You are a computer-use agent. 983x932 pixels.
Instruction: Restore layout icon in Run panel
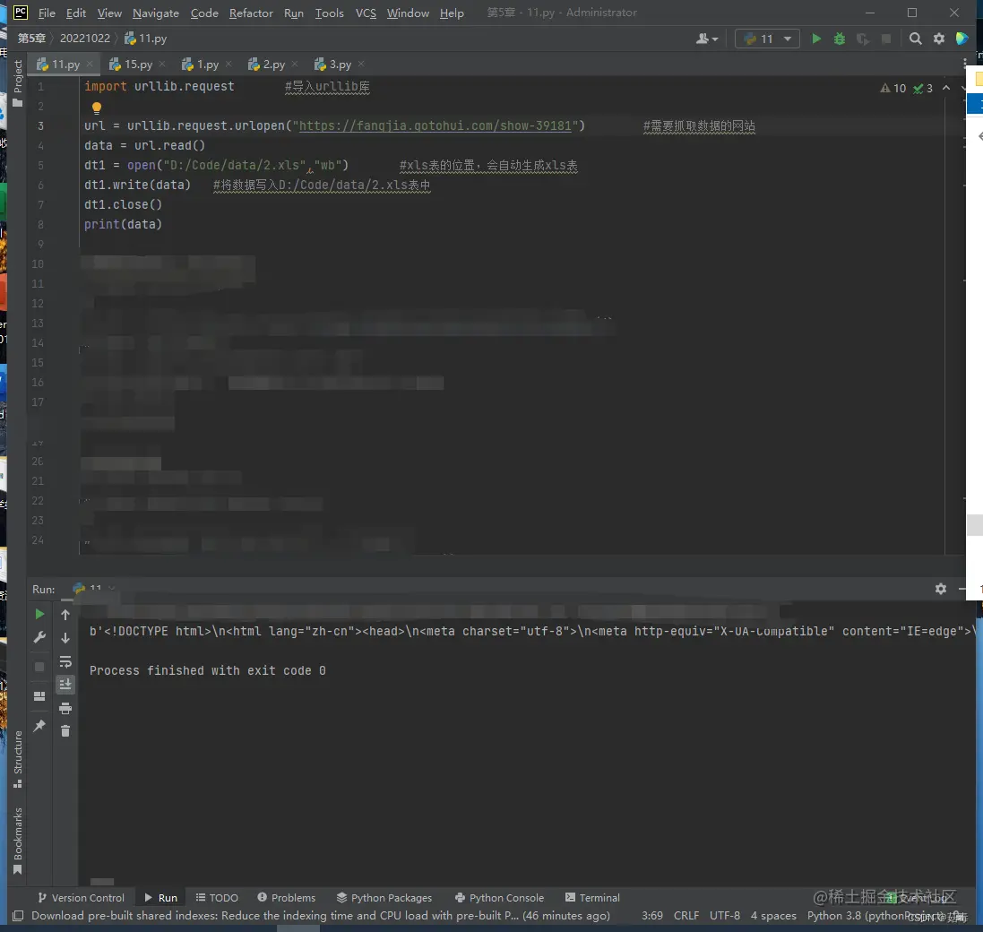[x=39, y=696]
